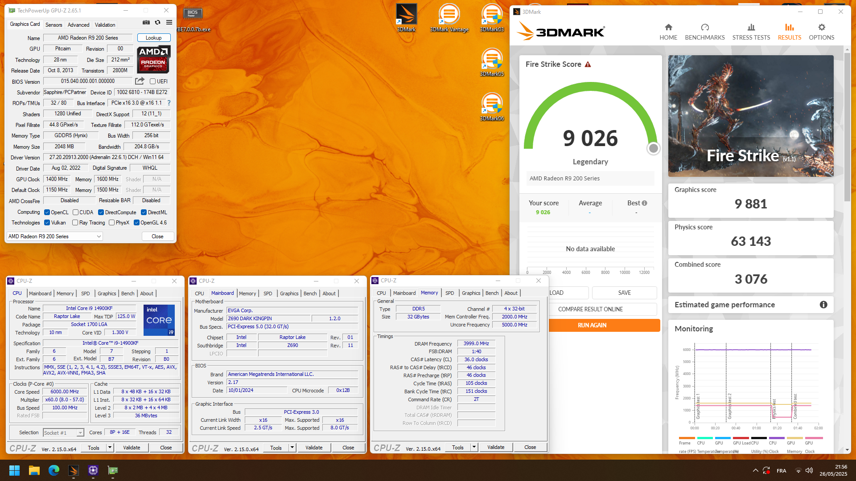
Task: Click the gray knob on score gauge
Action: click(x=653, y=148)
